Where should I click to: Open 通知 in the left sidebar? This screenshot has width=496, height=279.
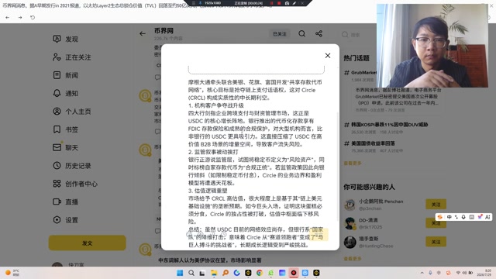(65, 93)
